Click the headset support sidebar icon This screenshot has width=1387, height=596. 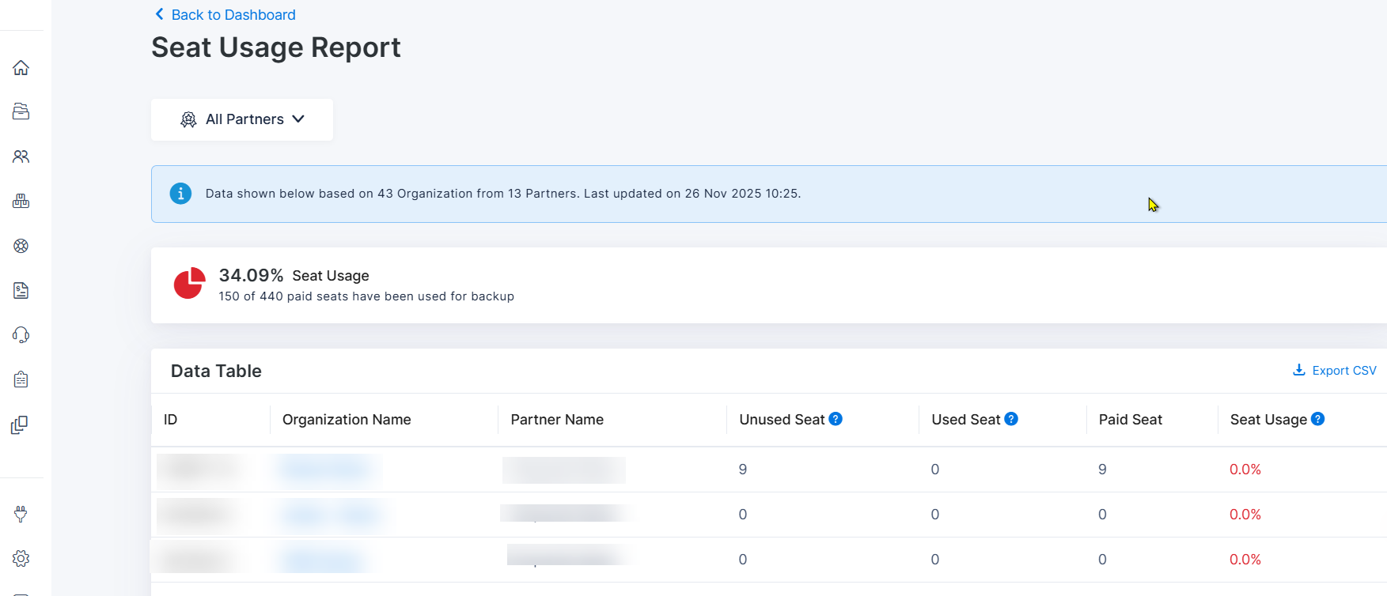coord(21,335)
